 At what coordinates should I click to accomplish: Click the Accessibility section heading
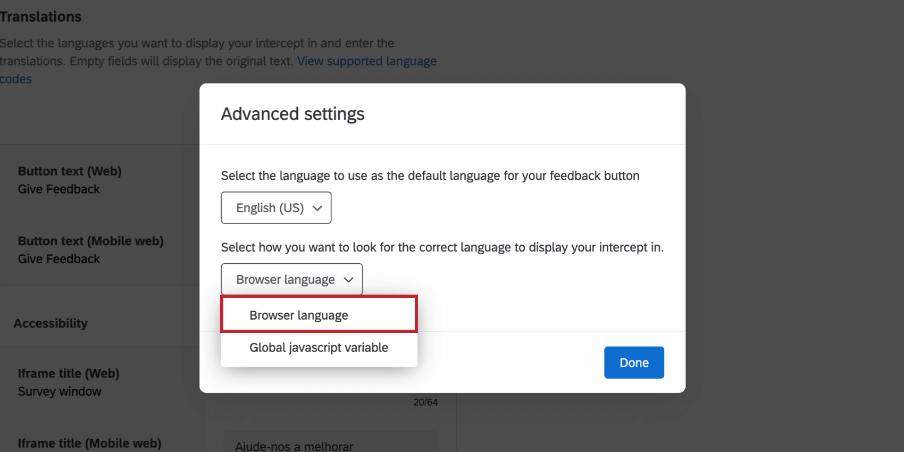point(51,323)
